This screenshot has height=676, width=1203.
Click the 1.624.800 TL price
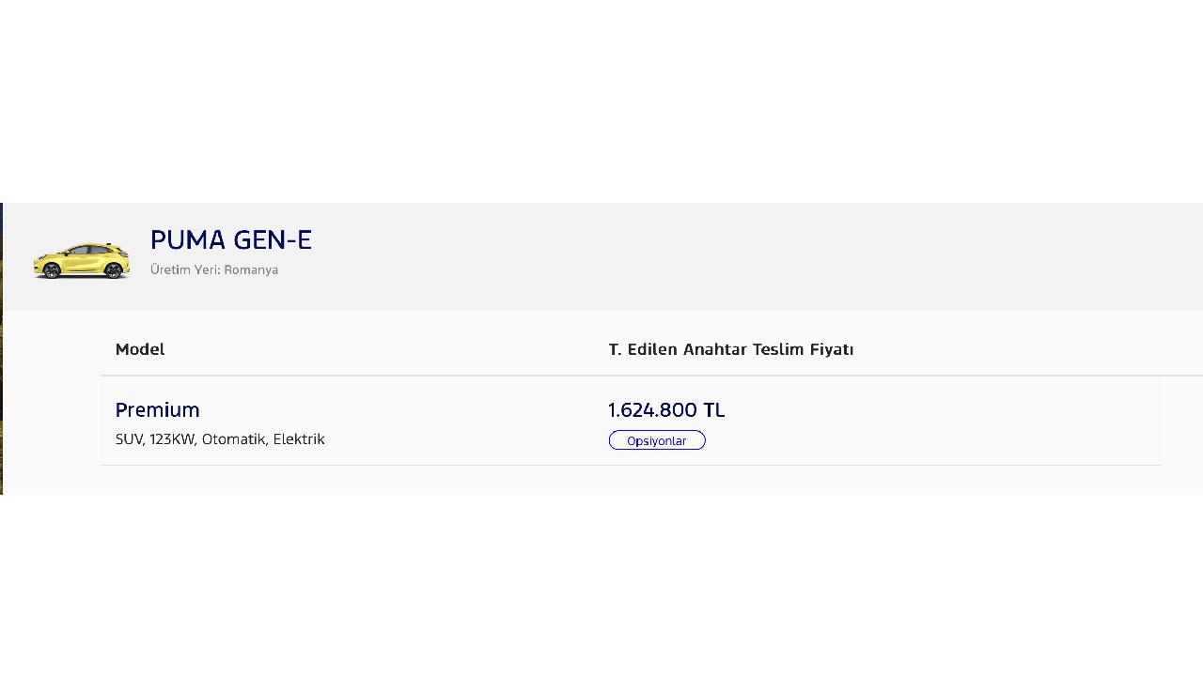[666, 410]
